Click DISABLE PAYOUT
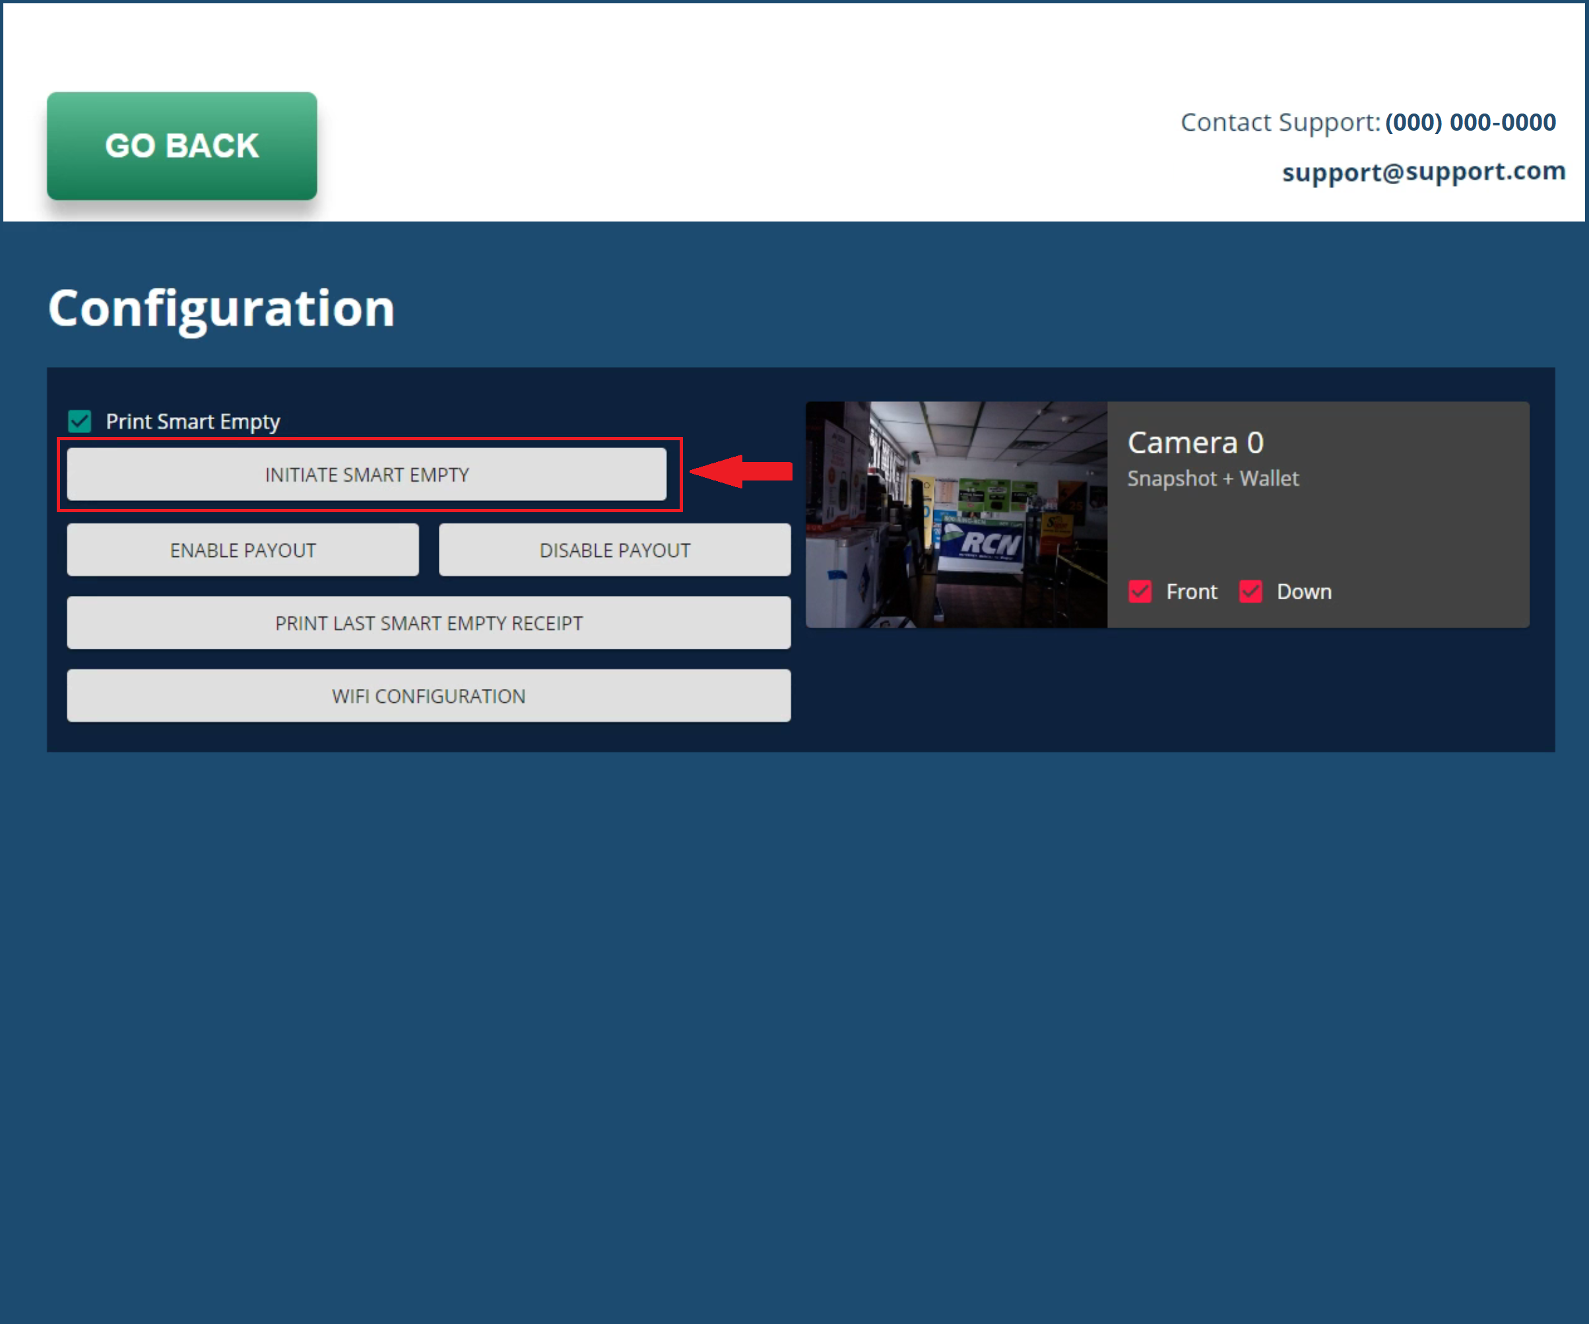The image size is (1589, 1324). point(615,550)
